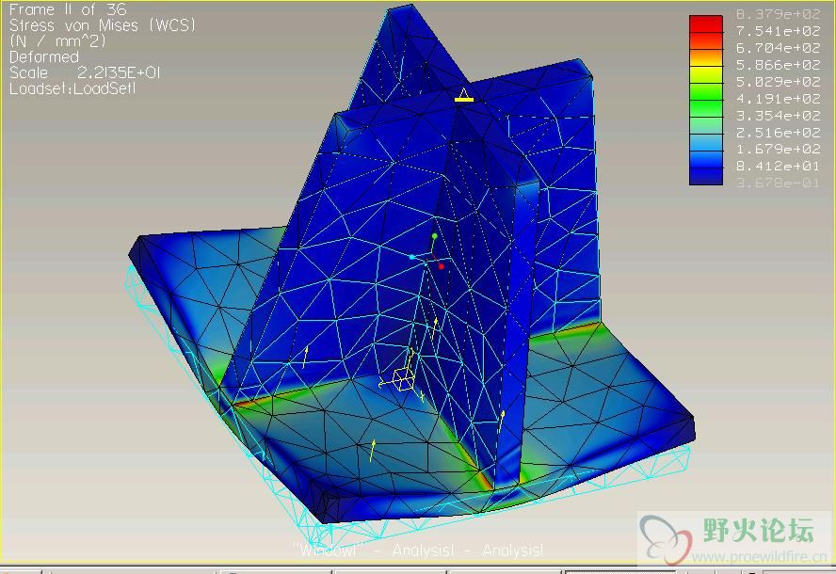
Task: Pick the red band of the stress legend
Action: pos(706,24)
